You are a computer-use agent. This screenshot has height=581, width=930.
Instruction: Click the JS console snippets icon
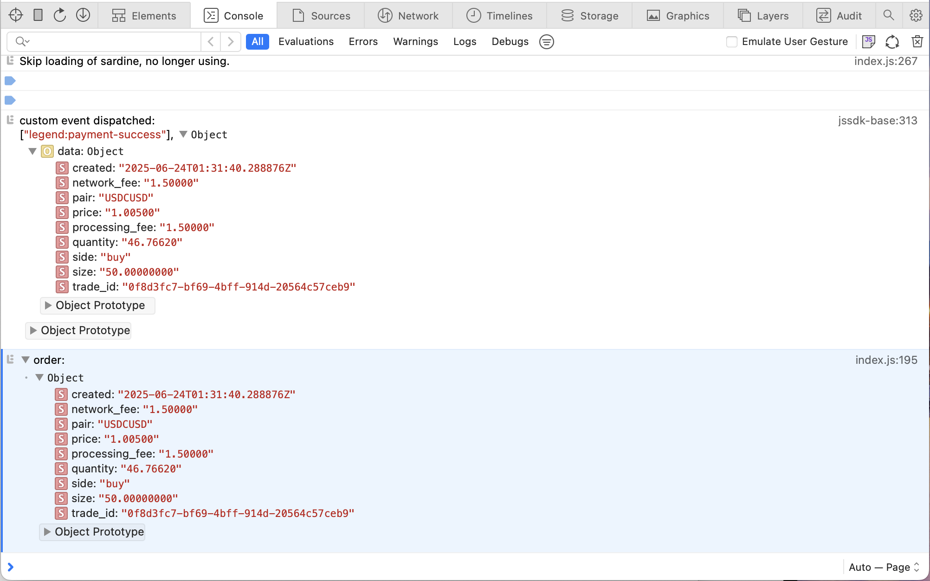click(868, 42)
